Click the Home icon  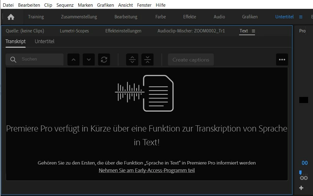point(11,17)
